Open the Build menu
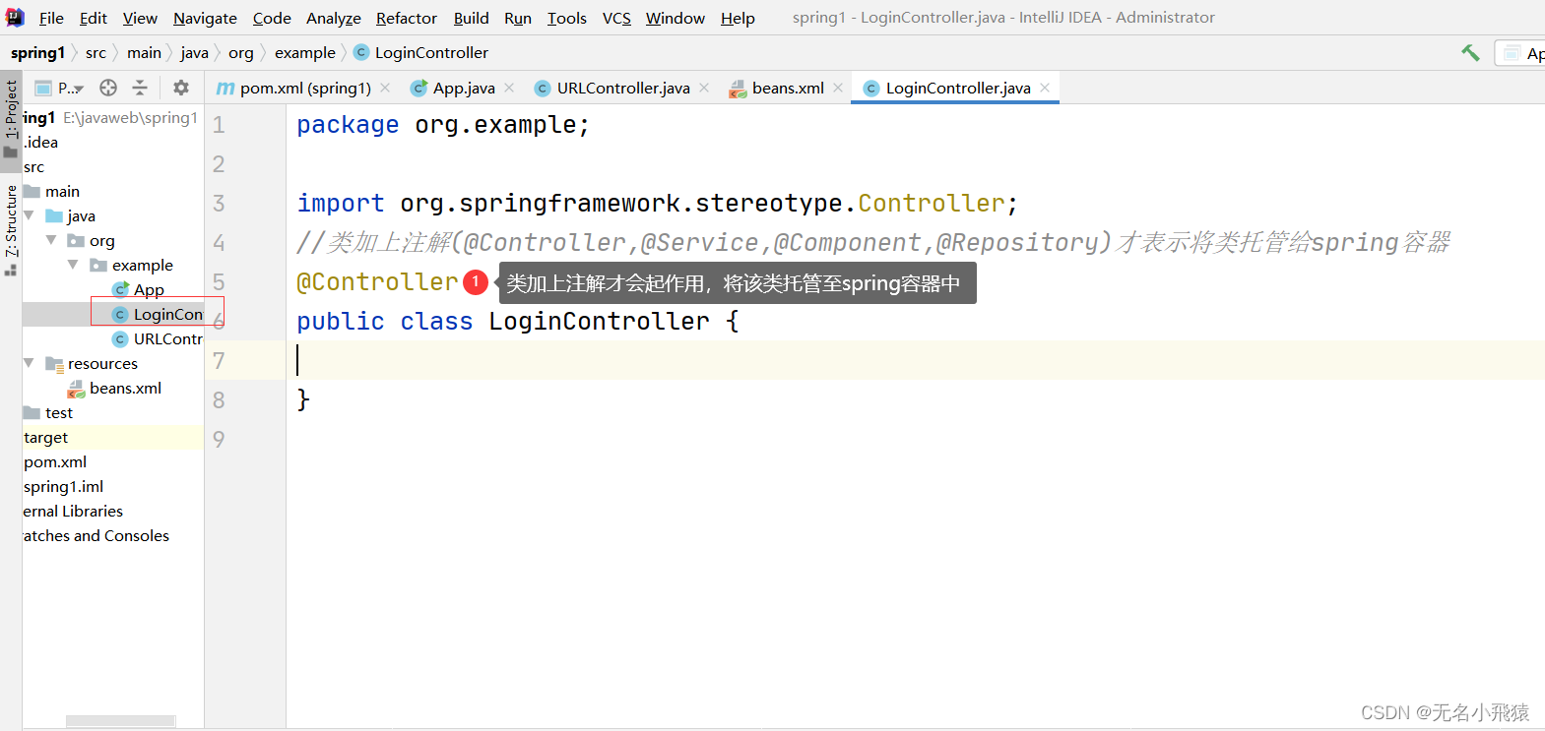Image resolution: width=1545 pixels, height=731 pixels. pos(472,18)
